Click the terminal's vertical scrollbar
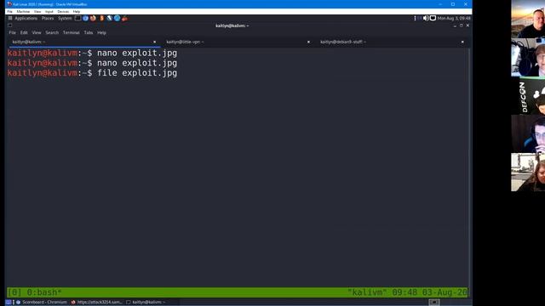The width and height of the screenshot is (545, 306). coord(469,167)
